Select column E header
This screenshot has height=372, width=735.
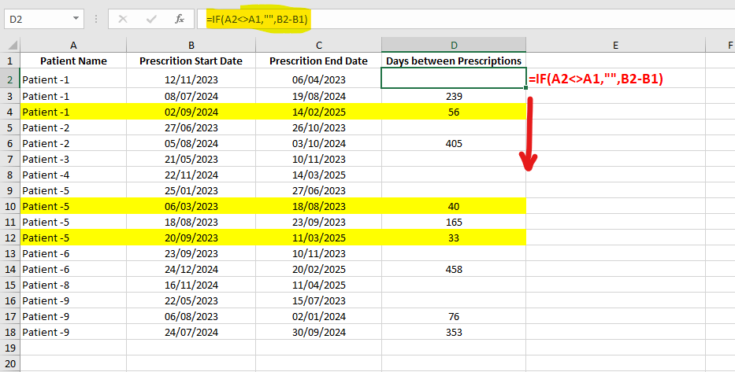click(615, 46)
